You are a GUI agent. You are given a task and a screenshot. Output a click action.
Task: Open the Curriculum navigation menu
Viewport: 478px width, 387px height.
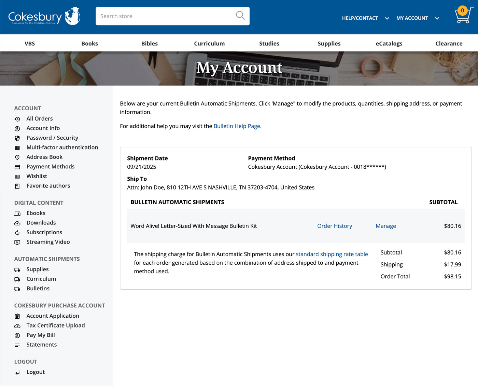(x=209, y=43)
